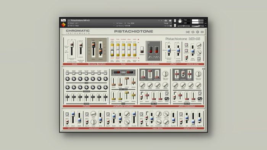
Task: Open the Output routing dropdown arrow
Action: click(x=114, y=23)
